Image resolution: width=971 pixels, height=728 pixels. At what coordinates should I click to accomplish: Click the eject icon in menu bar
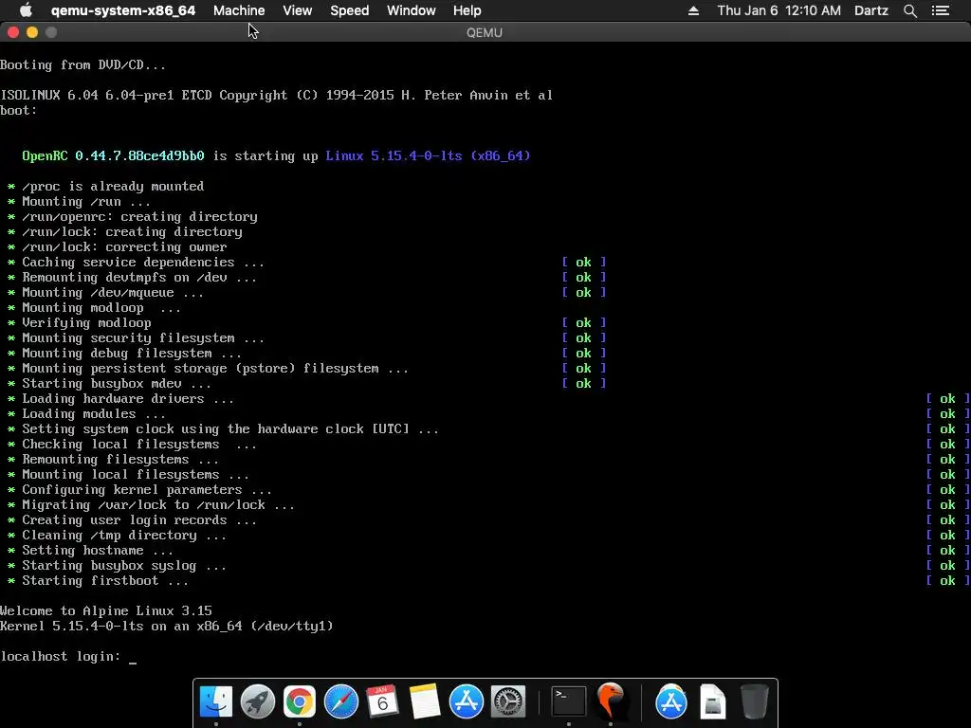[x=693, y=10]
